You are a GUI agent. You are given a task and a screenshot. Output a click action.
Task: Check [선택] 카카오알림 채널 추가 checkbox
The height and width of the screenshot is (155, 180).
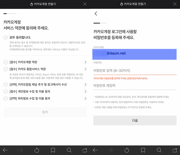click(6, 84)
